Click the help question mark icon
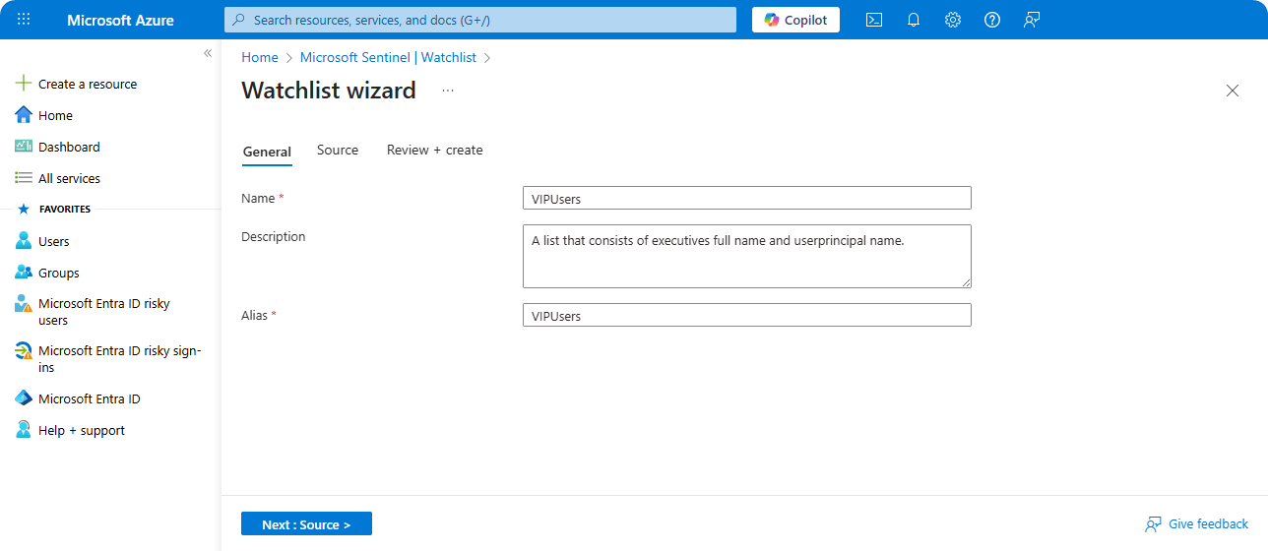Screen dimensions: 1268x551 991,20
